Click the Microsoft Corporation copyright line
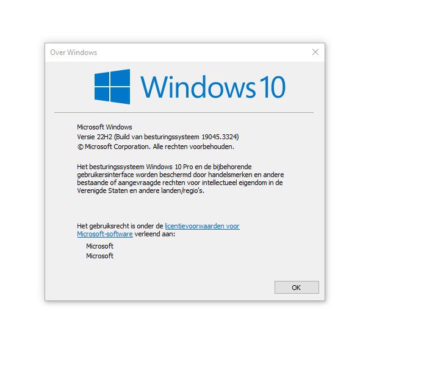The image size is (446, 367). (x=156, y=147)
